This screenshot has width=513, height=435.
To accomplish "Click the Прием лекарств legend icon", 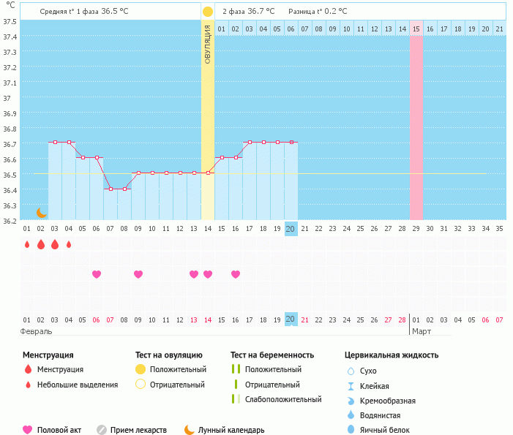I will (102, 430).
